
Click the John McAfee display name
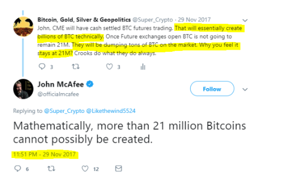61,84
